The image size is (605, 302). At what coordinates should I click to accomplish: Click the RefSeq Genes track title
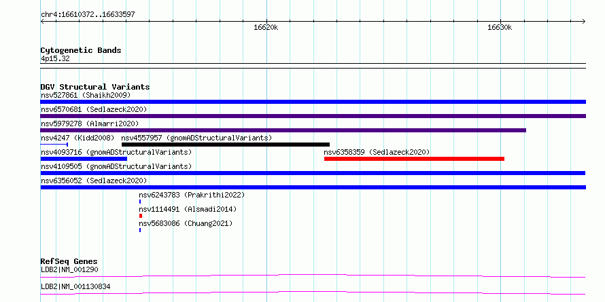pyautogui.click(x=69, y=261)
